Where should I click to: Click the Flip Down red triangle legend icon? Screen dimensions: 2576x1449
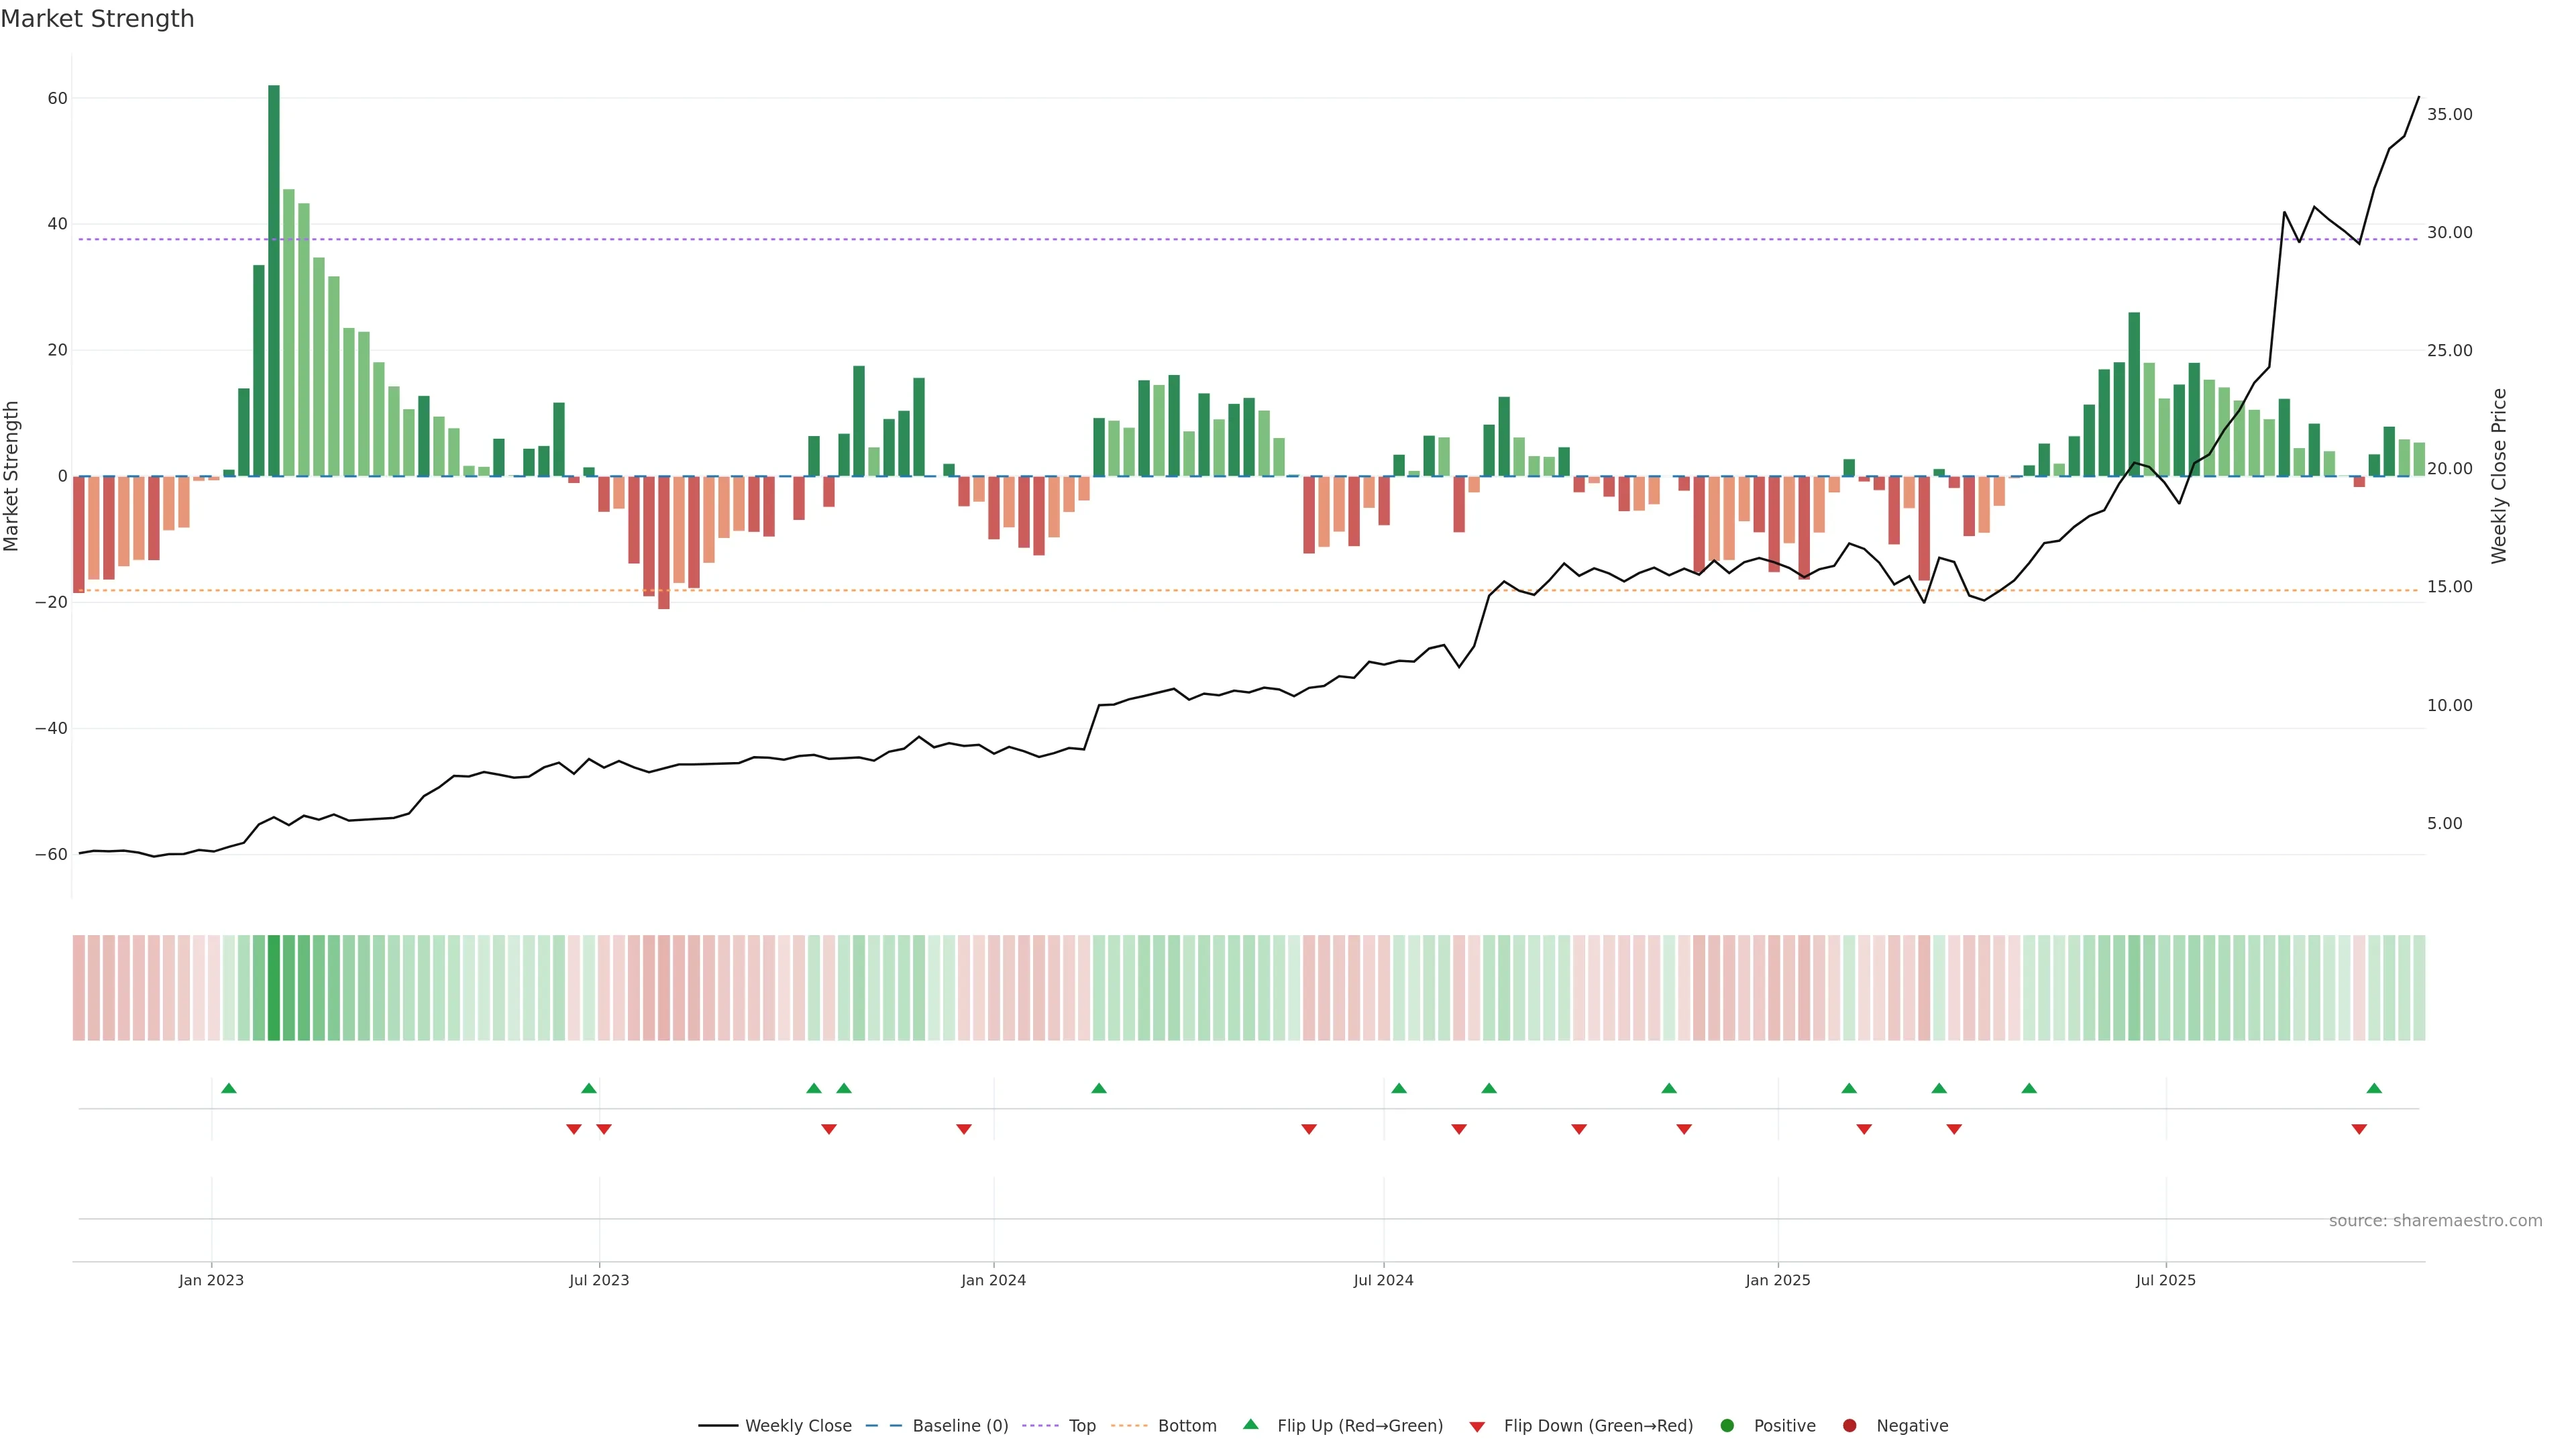pyautogui.click(x=1477, y=1427)
